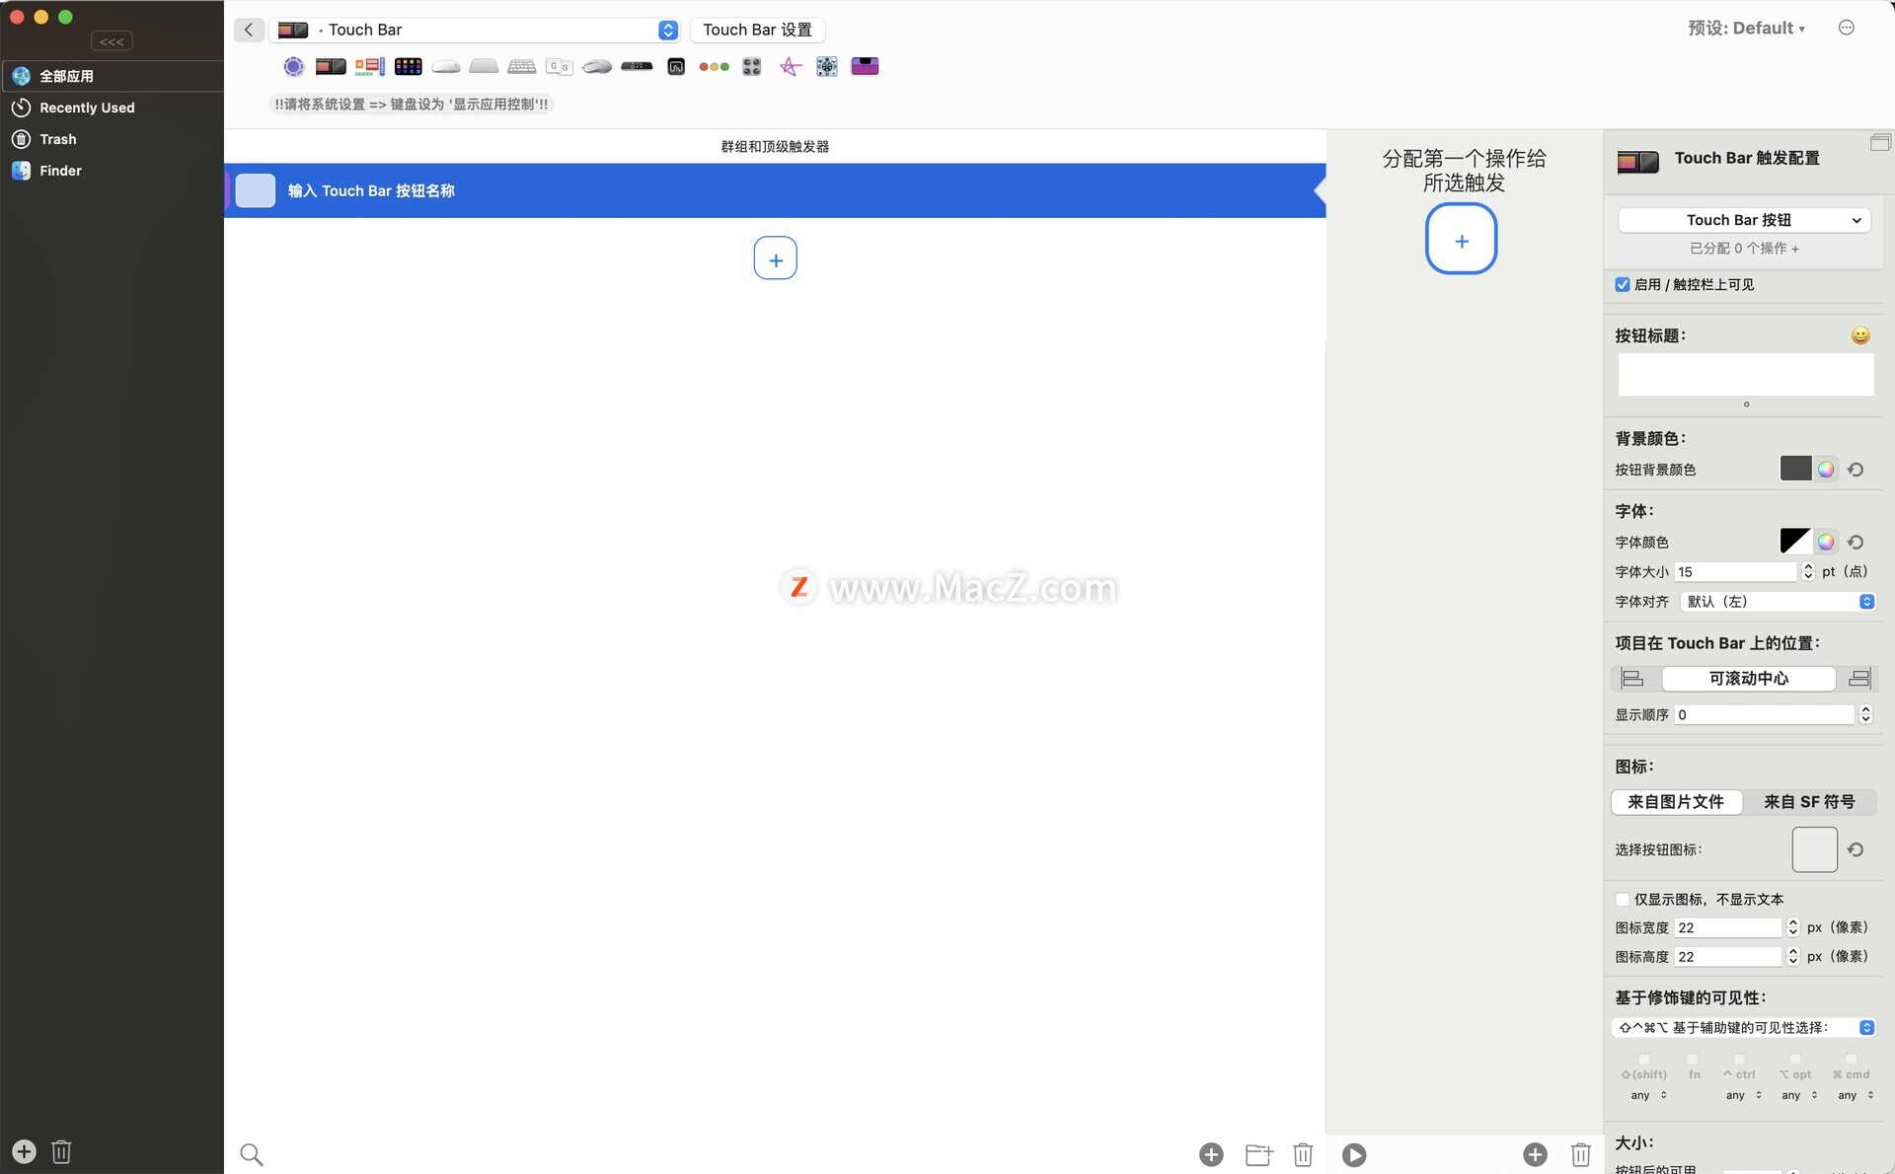Open the key sequences (G G) icon
1895x1174 pixels.
(559, 66)
